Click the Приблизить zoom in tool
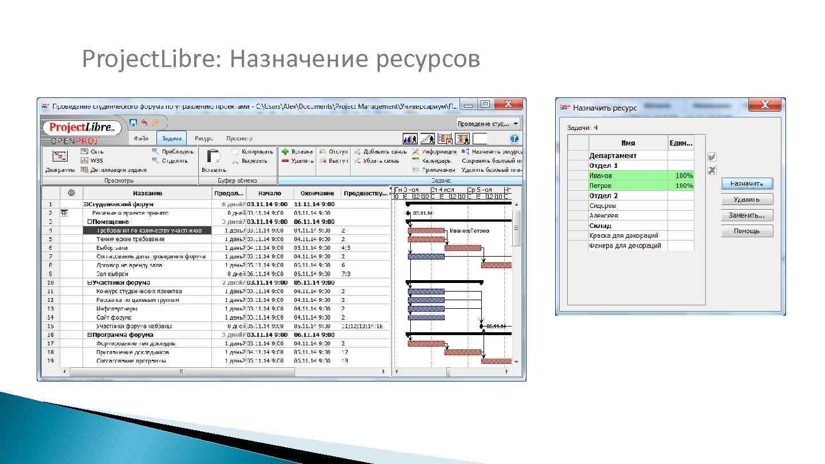 [172, 152]
